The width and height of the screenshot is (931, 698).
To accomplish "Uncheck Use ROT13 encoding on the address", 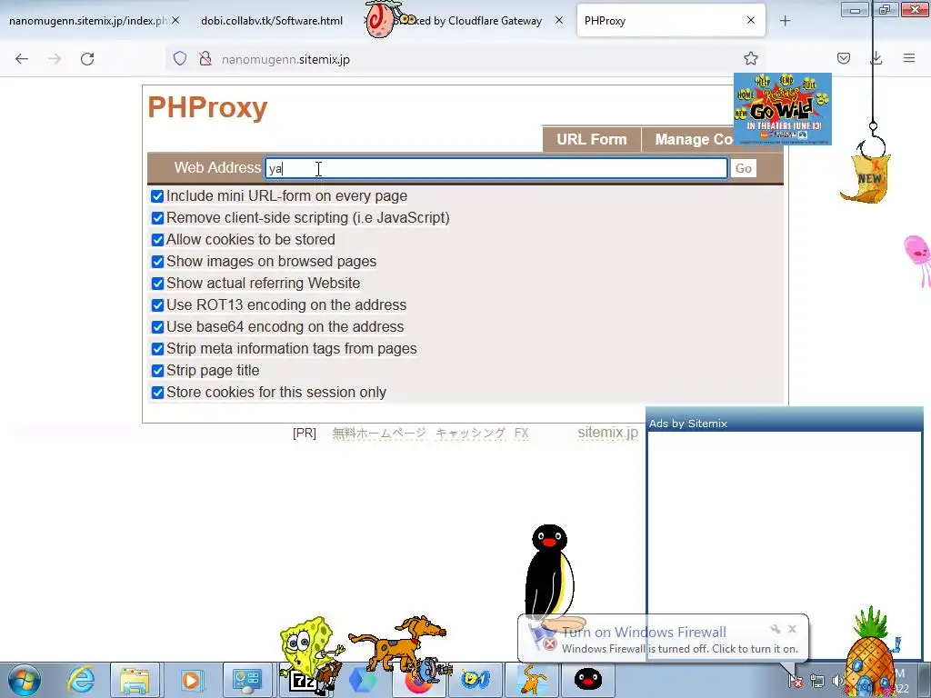I will coord(157,305).
